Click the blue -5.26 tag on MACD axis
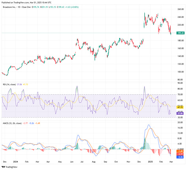 [180, 157]
